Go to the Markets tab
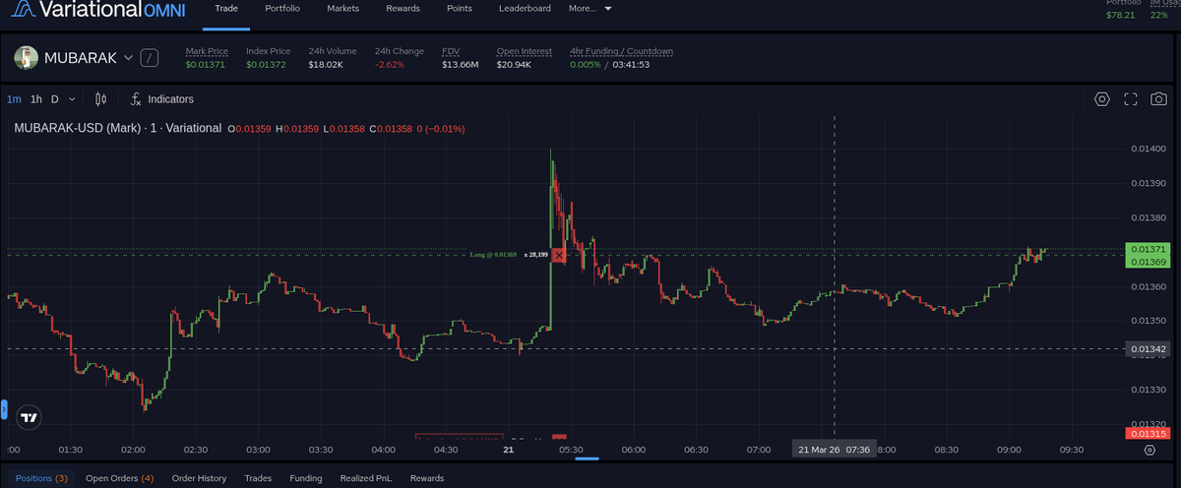This screenshot has height=488, width=1181. click(342, 8)
